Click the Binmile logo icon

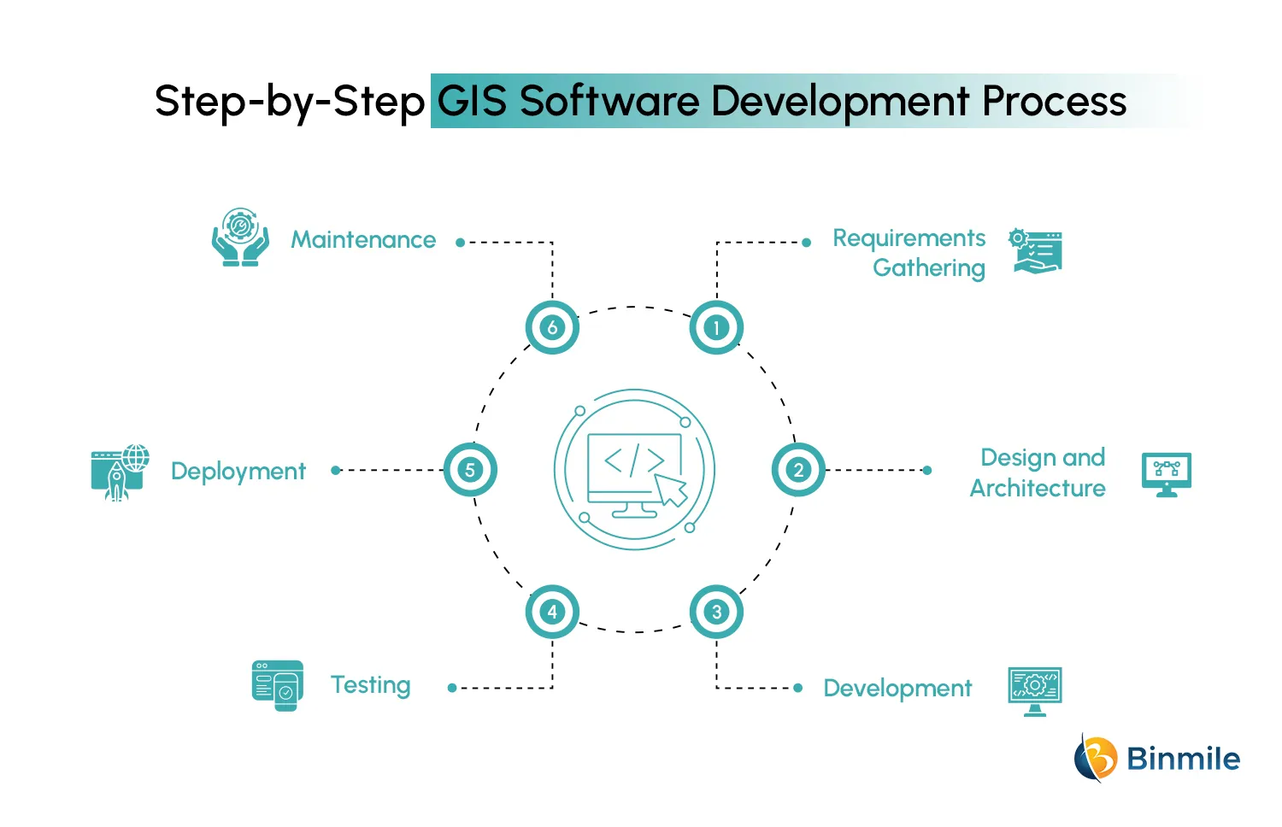point(1096,758)
